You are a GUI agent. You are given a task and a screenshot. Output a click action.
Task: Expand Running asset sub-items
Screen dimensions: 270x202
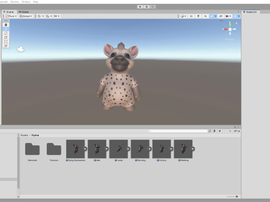point(150,149)
